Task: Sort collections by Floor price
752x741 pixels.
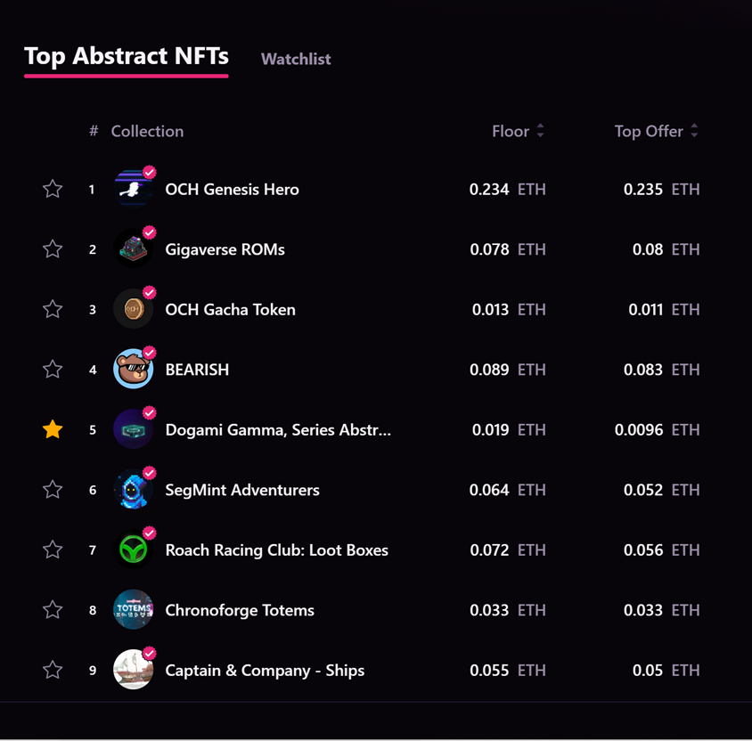Action: [x=518, y=131]
